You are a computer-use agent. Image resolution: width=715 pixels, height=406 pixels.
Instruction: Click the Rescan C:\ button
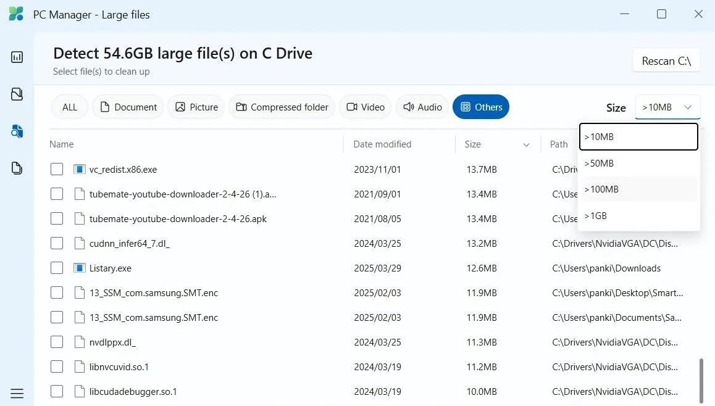(x=666, y=60)
